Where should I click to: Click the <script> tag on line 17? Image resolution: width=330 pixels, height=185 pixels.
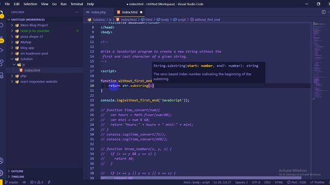coord(108,71)
